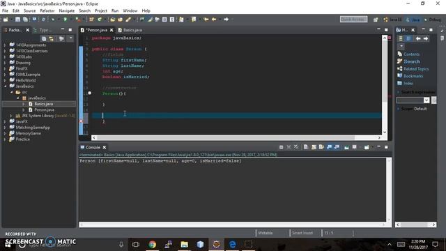446x251 pixels.
Task: Toggle show console on standard output change
Action: pyautogui.click(x=329, y=147)
